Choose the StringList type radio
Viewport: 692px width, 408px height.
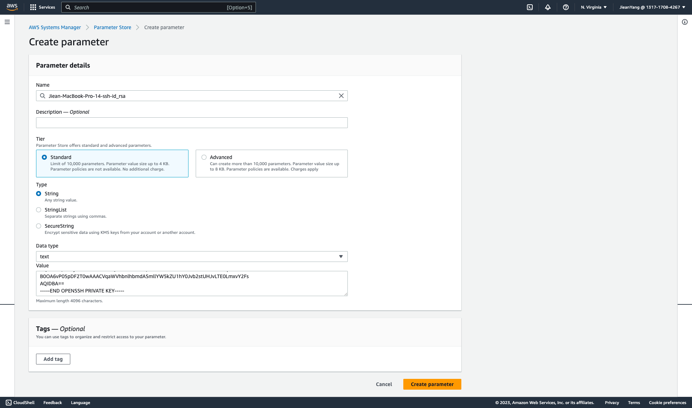click(39, 210)
